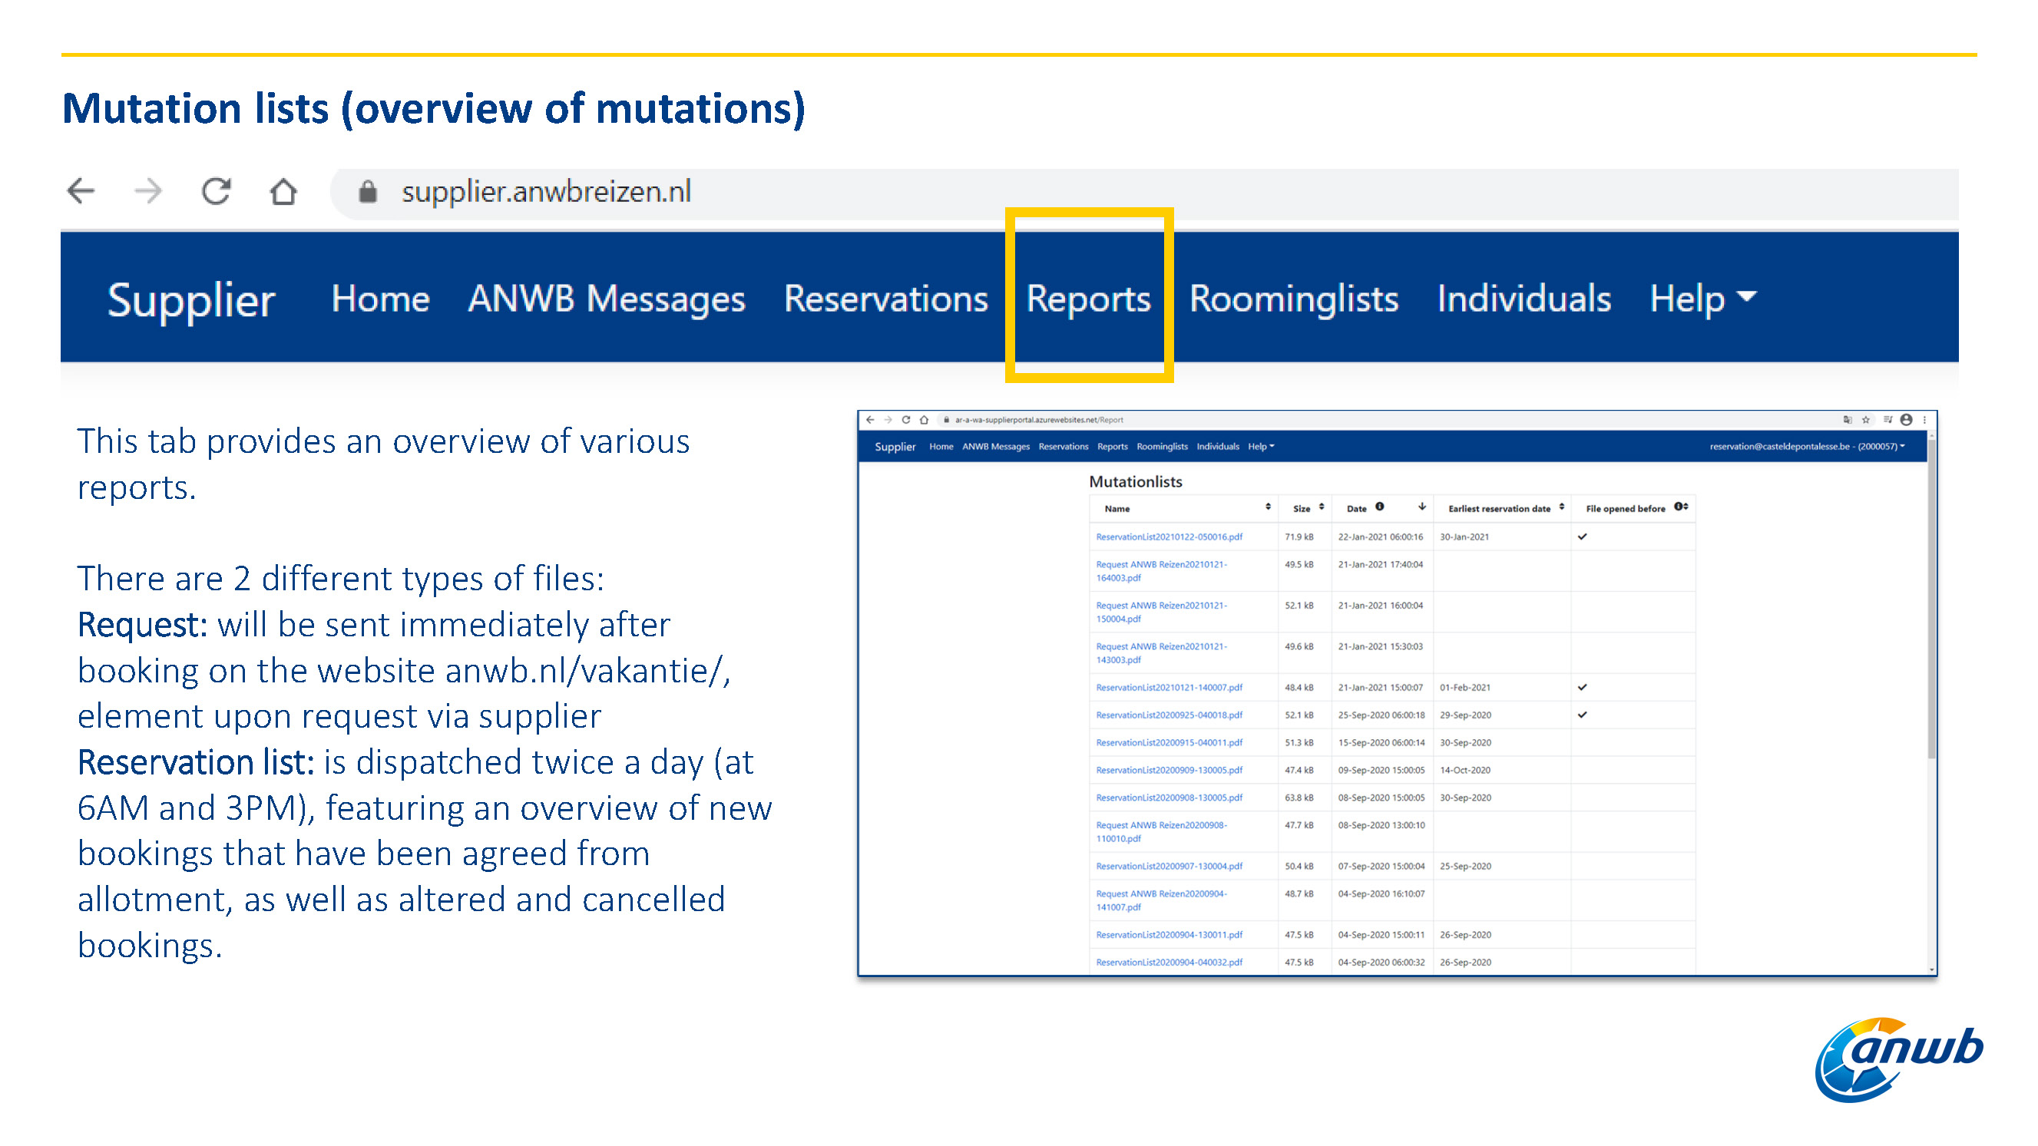Click the profile avatar icon in the embedded browser
The width and height of the screenshot is (2038, 1146).
pos(1906,420)
